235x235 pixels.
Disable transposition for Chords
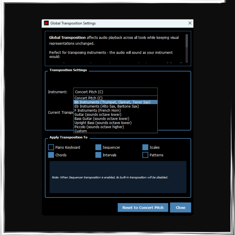click(51, 155)
